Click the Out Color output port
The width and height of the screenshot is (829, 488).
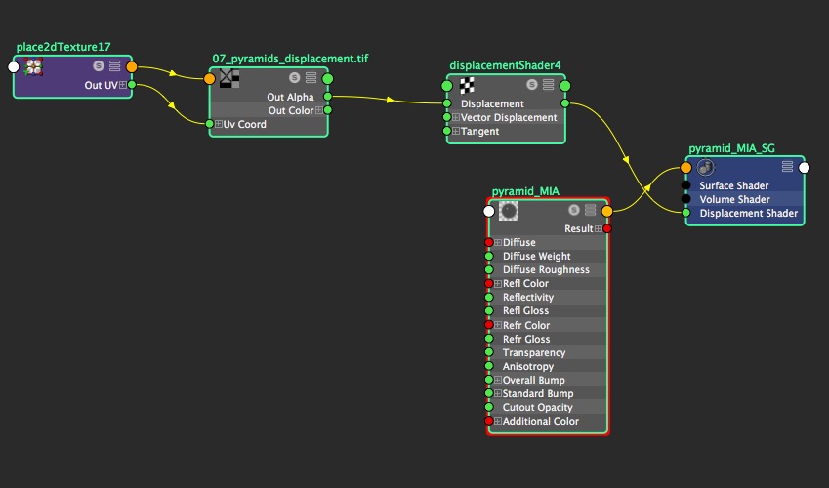[328, 110]
